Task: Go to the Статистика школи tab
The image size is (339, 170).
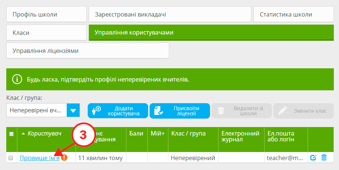Action: [293, 15]
